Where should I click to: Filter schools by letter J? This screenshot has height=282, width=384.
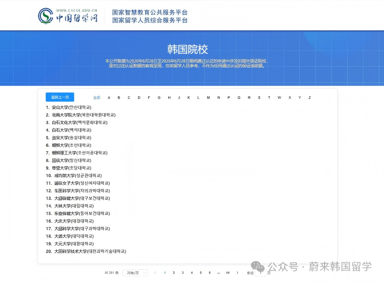point(179,97)
